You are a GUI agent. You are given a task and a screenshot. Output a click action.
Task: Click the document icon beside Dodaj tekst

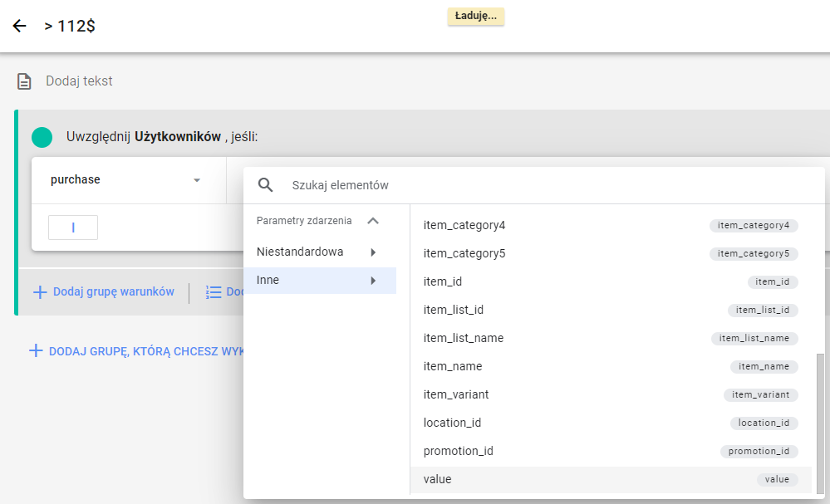[x=24, y=81]
